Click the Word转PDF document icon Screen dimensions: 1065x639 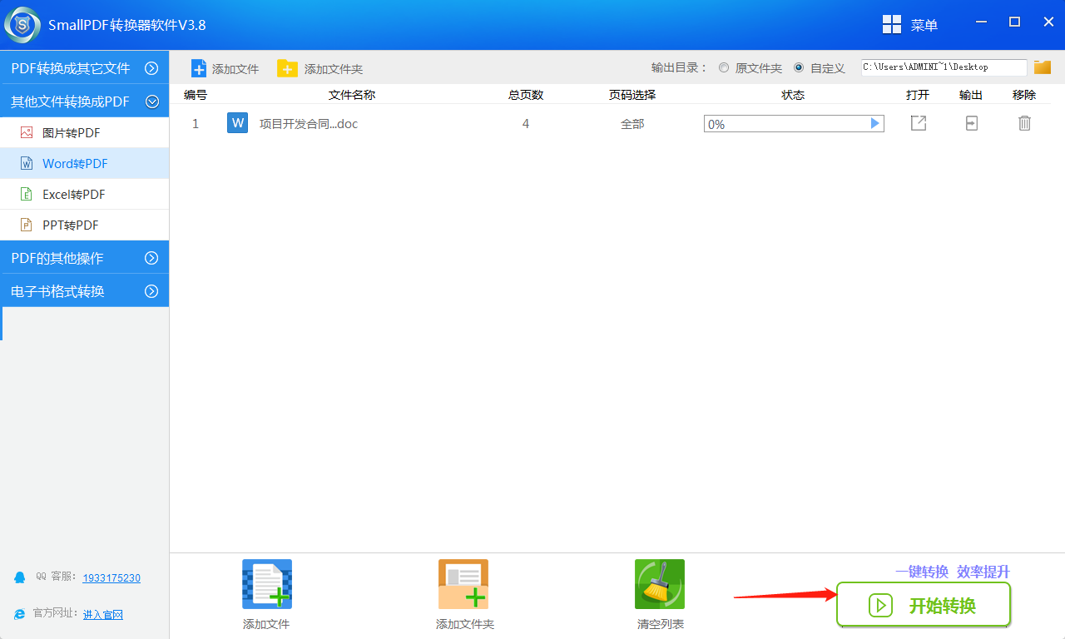[27, 163]
